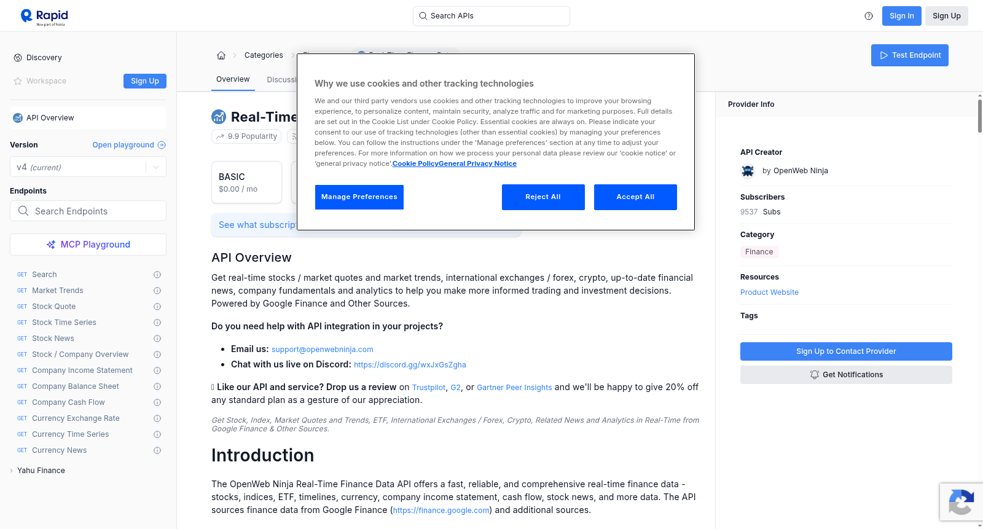Click info icon for Stock Time Series
Image resolution: width=983 pixels, height=529 pixels.
pos(157,323)
